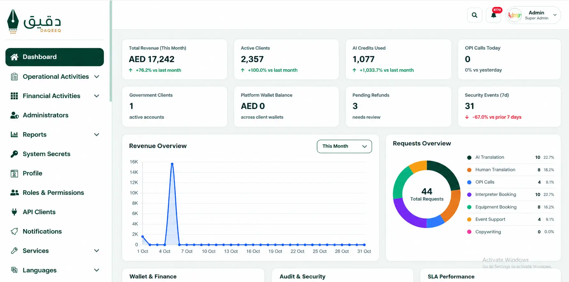Select the Interpreter Booking legend swatch

coord(469,195)
